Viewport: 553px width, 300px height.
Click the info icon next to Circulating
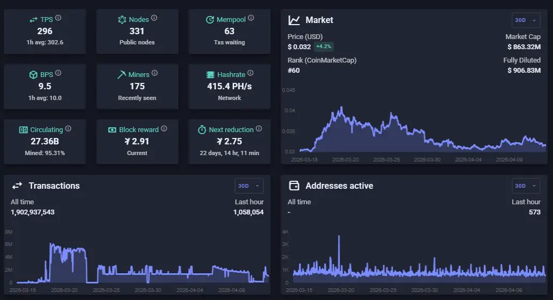pyautogui.click(x=68, y=128)
